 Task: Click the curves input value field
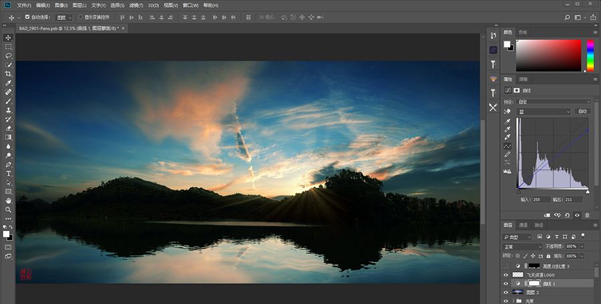tap(541, 199)
